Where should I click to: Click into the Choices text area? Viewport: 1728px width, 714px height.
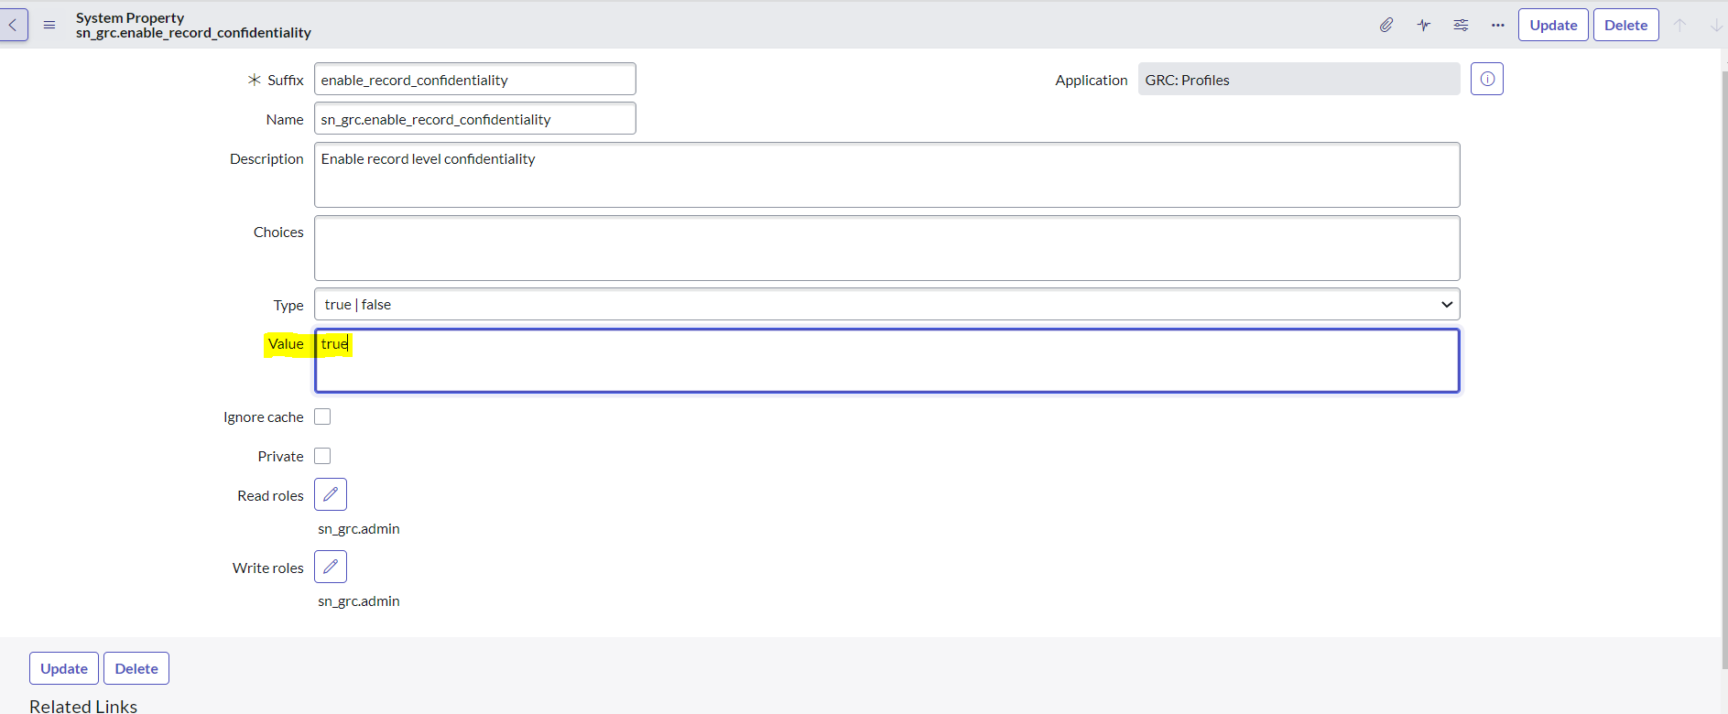[886, 248]
